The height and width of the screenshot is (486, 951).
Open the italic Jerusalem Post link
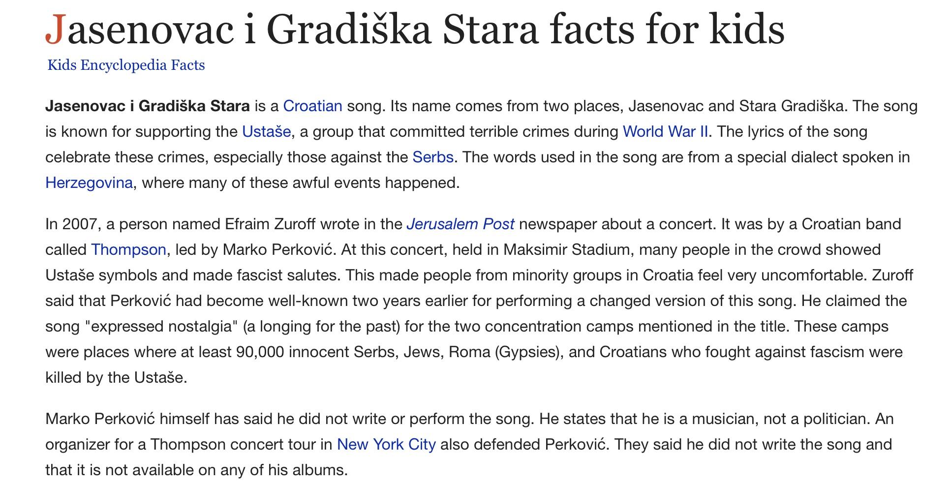pos(460,224)
